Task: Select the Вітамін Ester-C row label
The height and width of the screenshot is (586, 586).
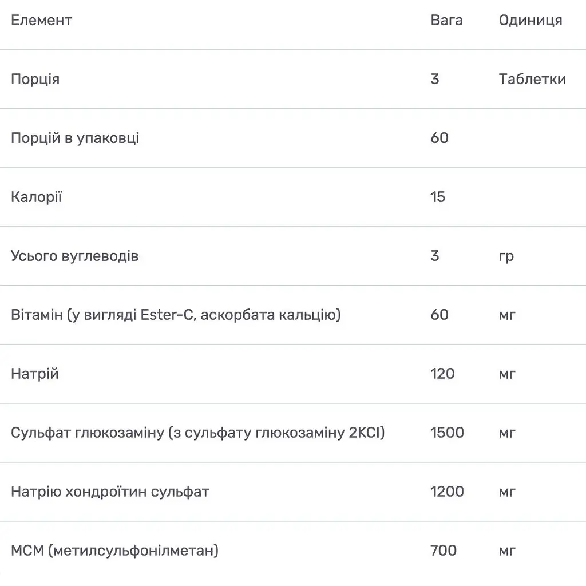Action: coord(176,315)
